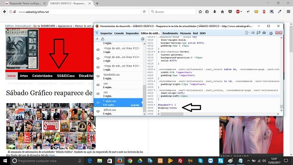Open the Windows notification center icon
This screenshot has height=165, width=293.
[286, 161]
